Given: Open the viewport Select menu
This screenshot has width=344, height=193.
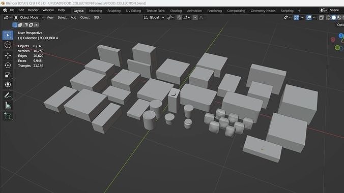Looking at the screenshot, I should click(62, 18).
